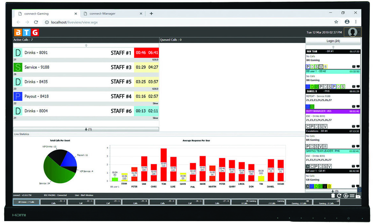This screenshot has width=373, height=223.
Task: Open the user reload icon next to refresh
Action: [x=346, y=196]
